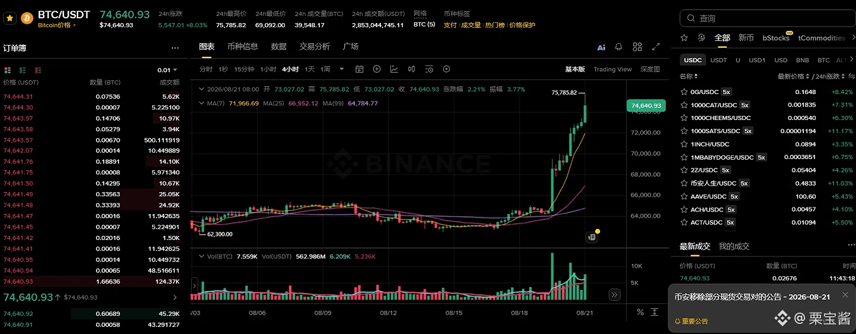Image resolution: width=856 pixels, height=334 pixels.
Task: Open the 广场 tab
Action: click(x=351, y=46)
